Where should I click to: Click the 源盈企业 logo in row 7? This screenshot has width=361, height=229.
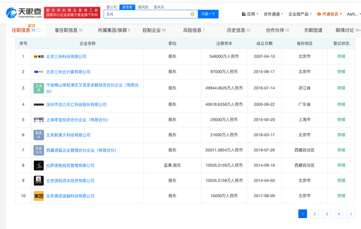39,150
